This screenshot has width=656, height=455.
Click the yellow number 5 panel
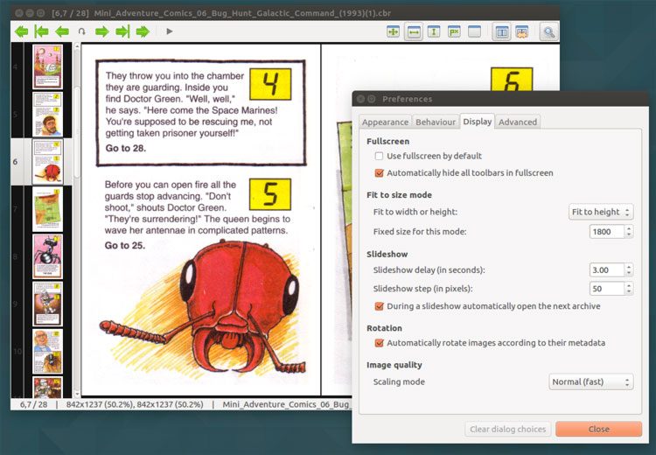pyautogui.click(x=270, y=194)
